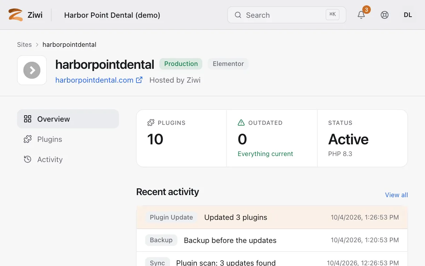Click the external link icon beside harborpointdental.com
425x266 pixels.
(x=140, y=80)
